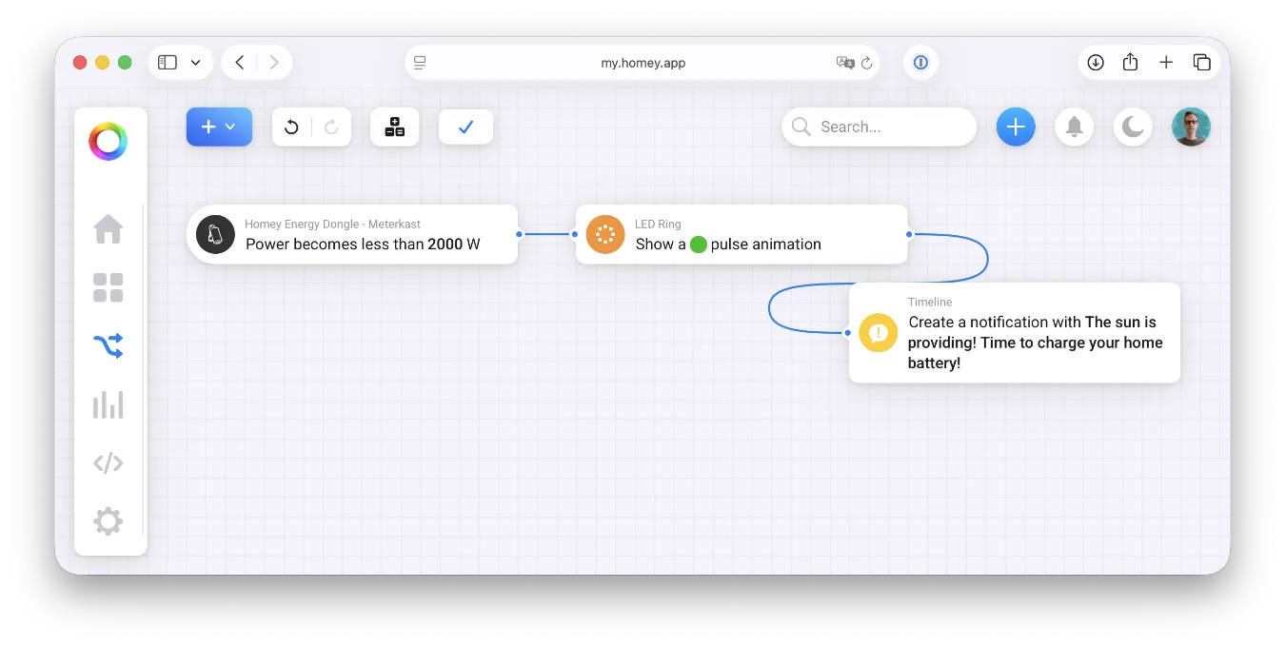Image resolution: width=1285 pixels, height=647 pixels.
Task: Expand the Safari sidebar chevron menu
Action: pyautogui.click(x=195, y=63)
